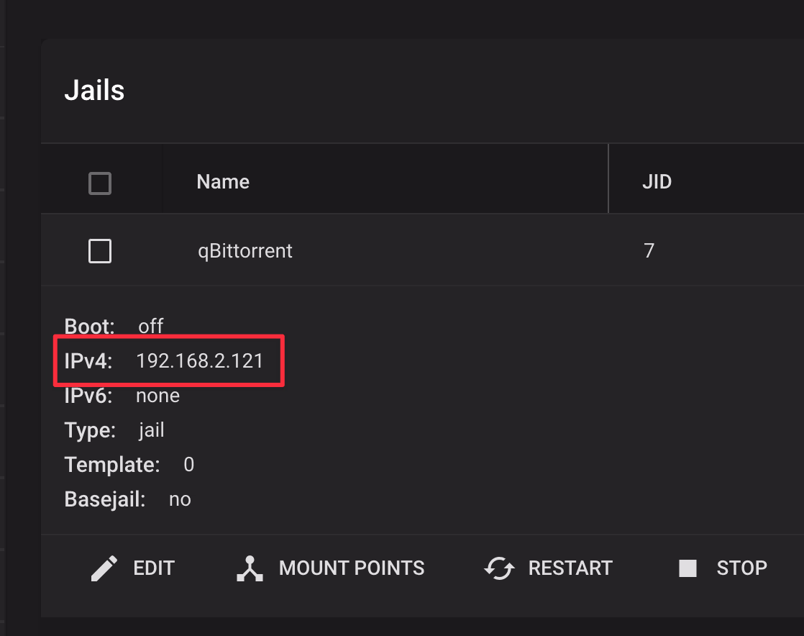Screen dimensions: 804x636
Task: Click the Type jail value
Action: [152, 430]
